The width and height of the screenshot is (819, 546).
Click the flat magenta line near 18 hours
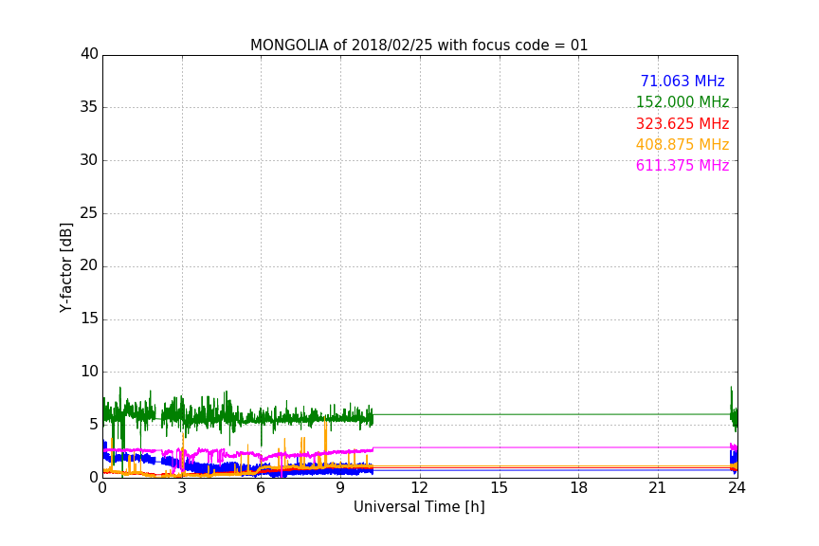pyautogui.click(x=578, y=447)
